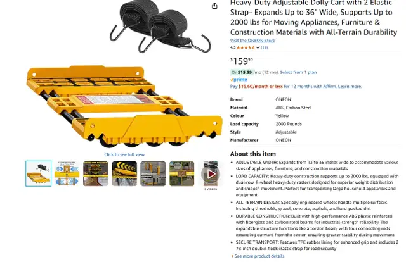
Task: Click the Prime logo badge
Action: pos(239,80)
